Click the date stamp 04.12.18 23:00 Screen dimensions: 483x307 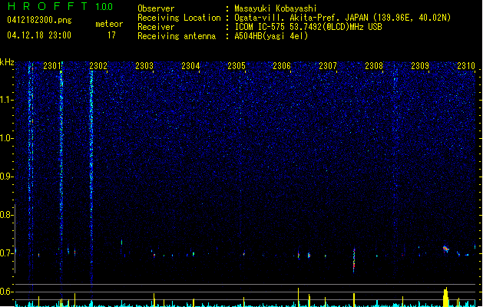tap(39, 35)
